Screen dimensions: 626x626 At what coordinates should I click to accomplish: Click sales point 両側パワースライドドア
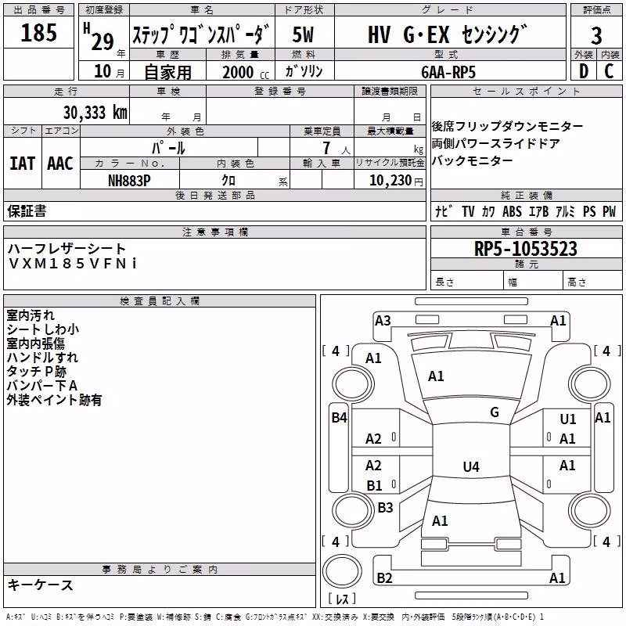coord(495,144)
